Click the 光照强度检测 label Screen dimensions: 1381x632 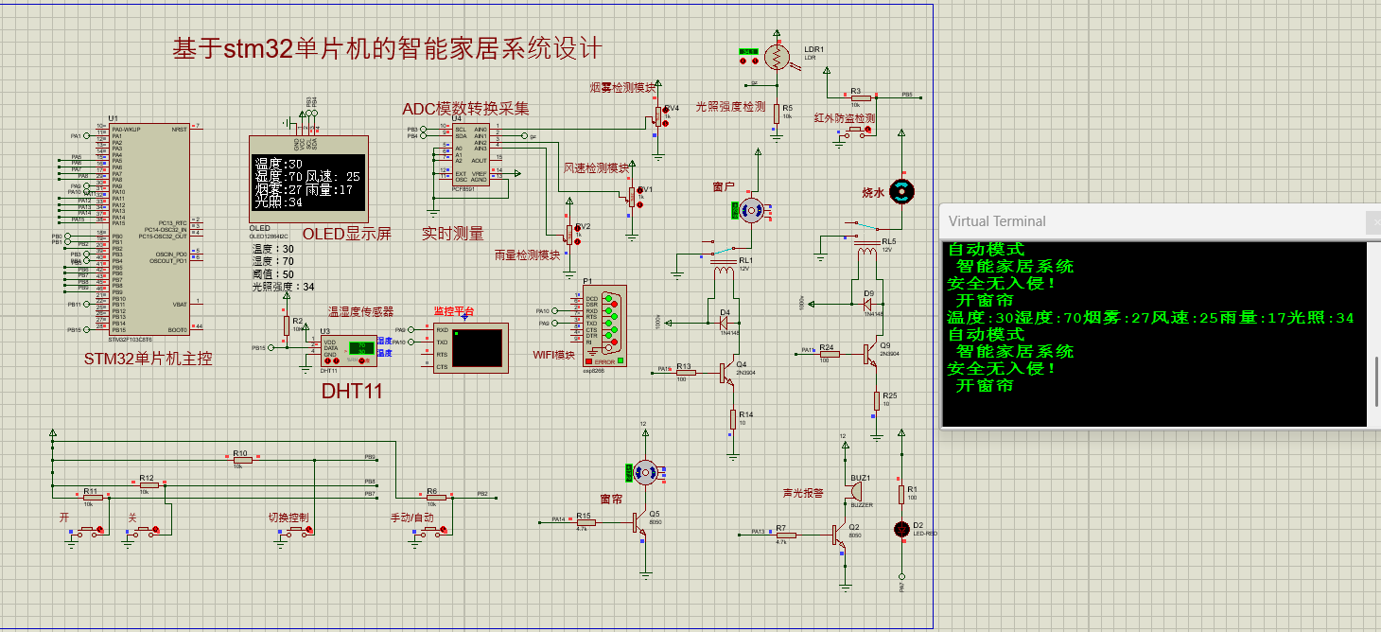731,106
